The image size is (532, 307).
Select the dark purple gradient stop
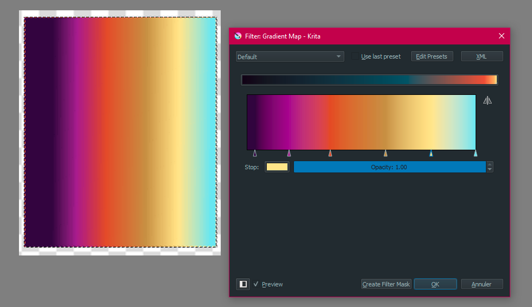[255, 153]
